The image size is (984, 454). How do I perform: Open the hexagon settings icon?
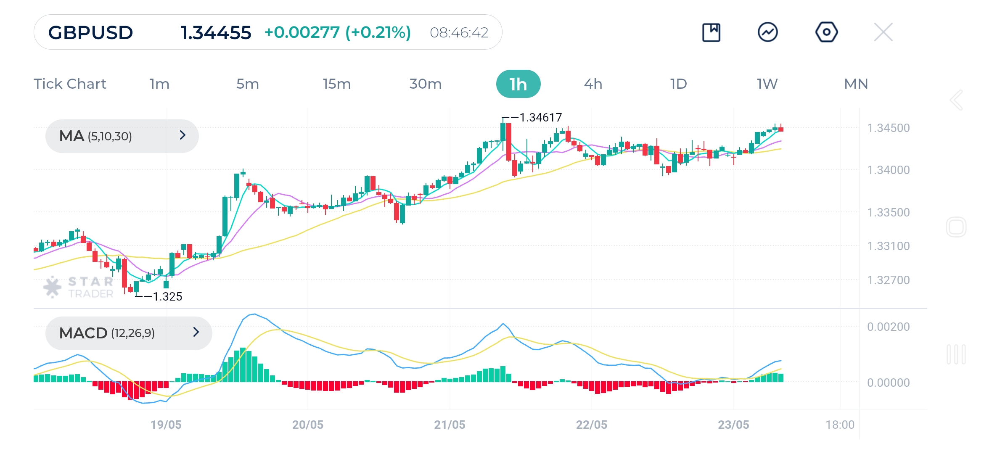click(x=826, y=32)
